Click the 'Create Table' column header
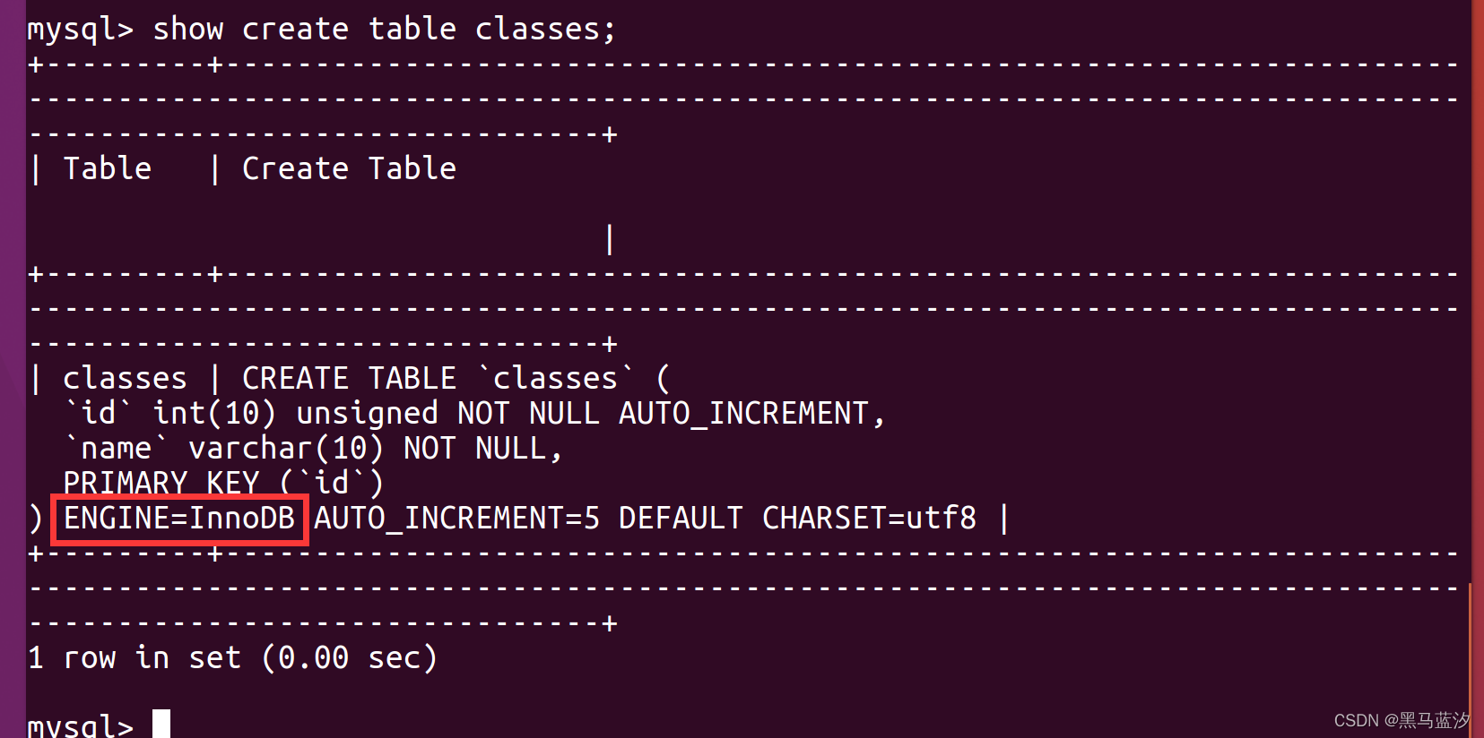Image resolution: width=1484 pixels, height=738 pixels. coord(349,168)
